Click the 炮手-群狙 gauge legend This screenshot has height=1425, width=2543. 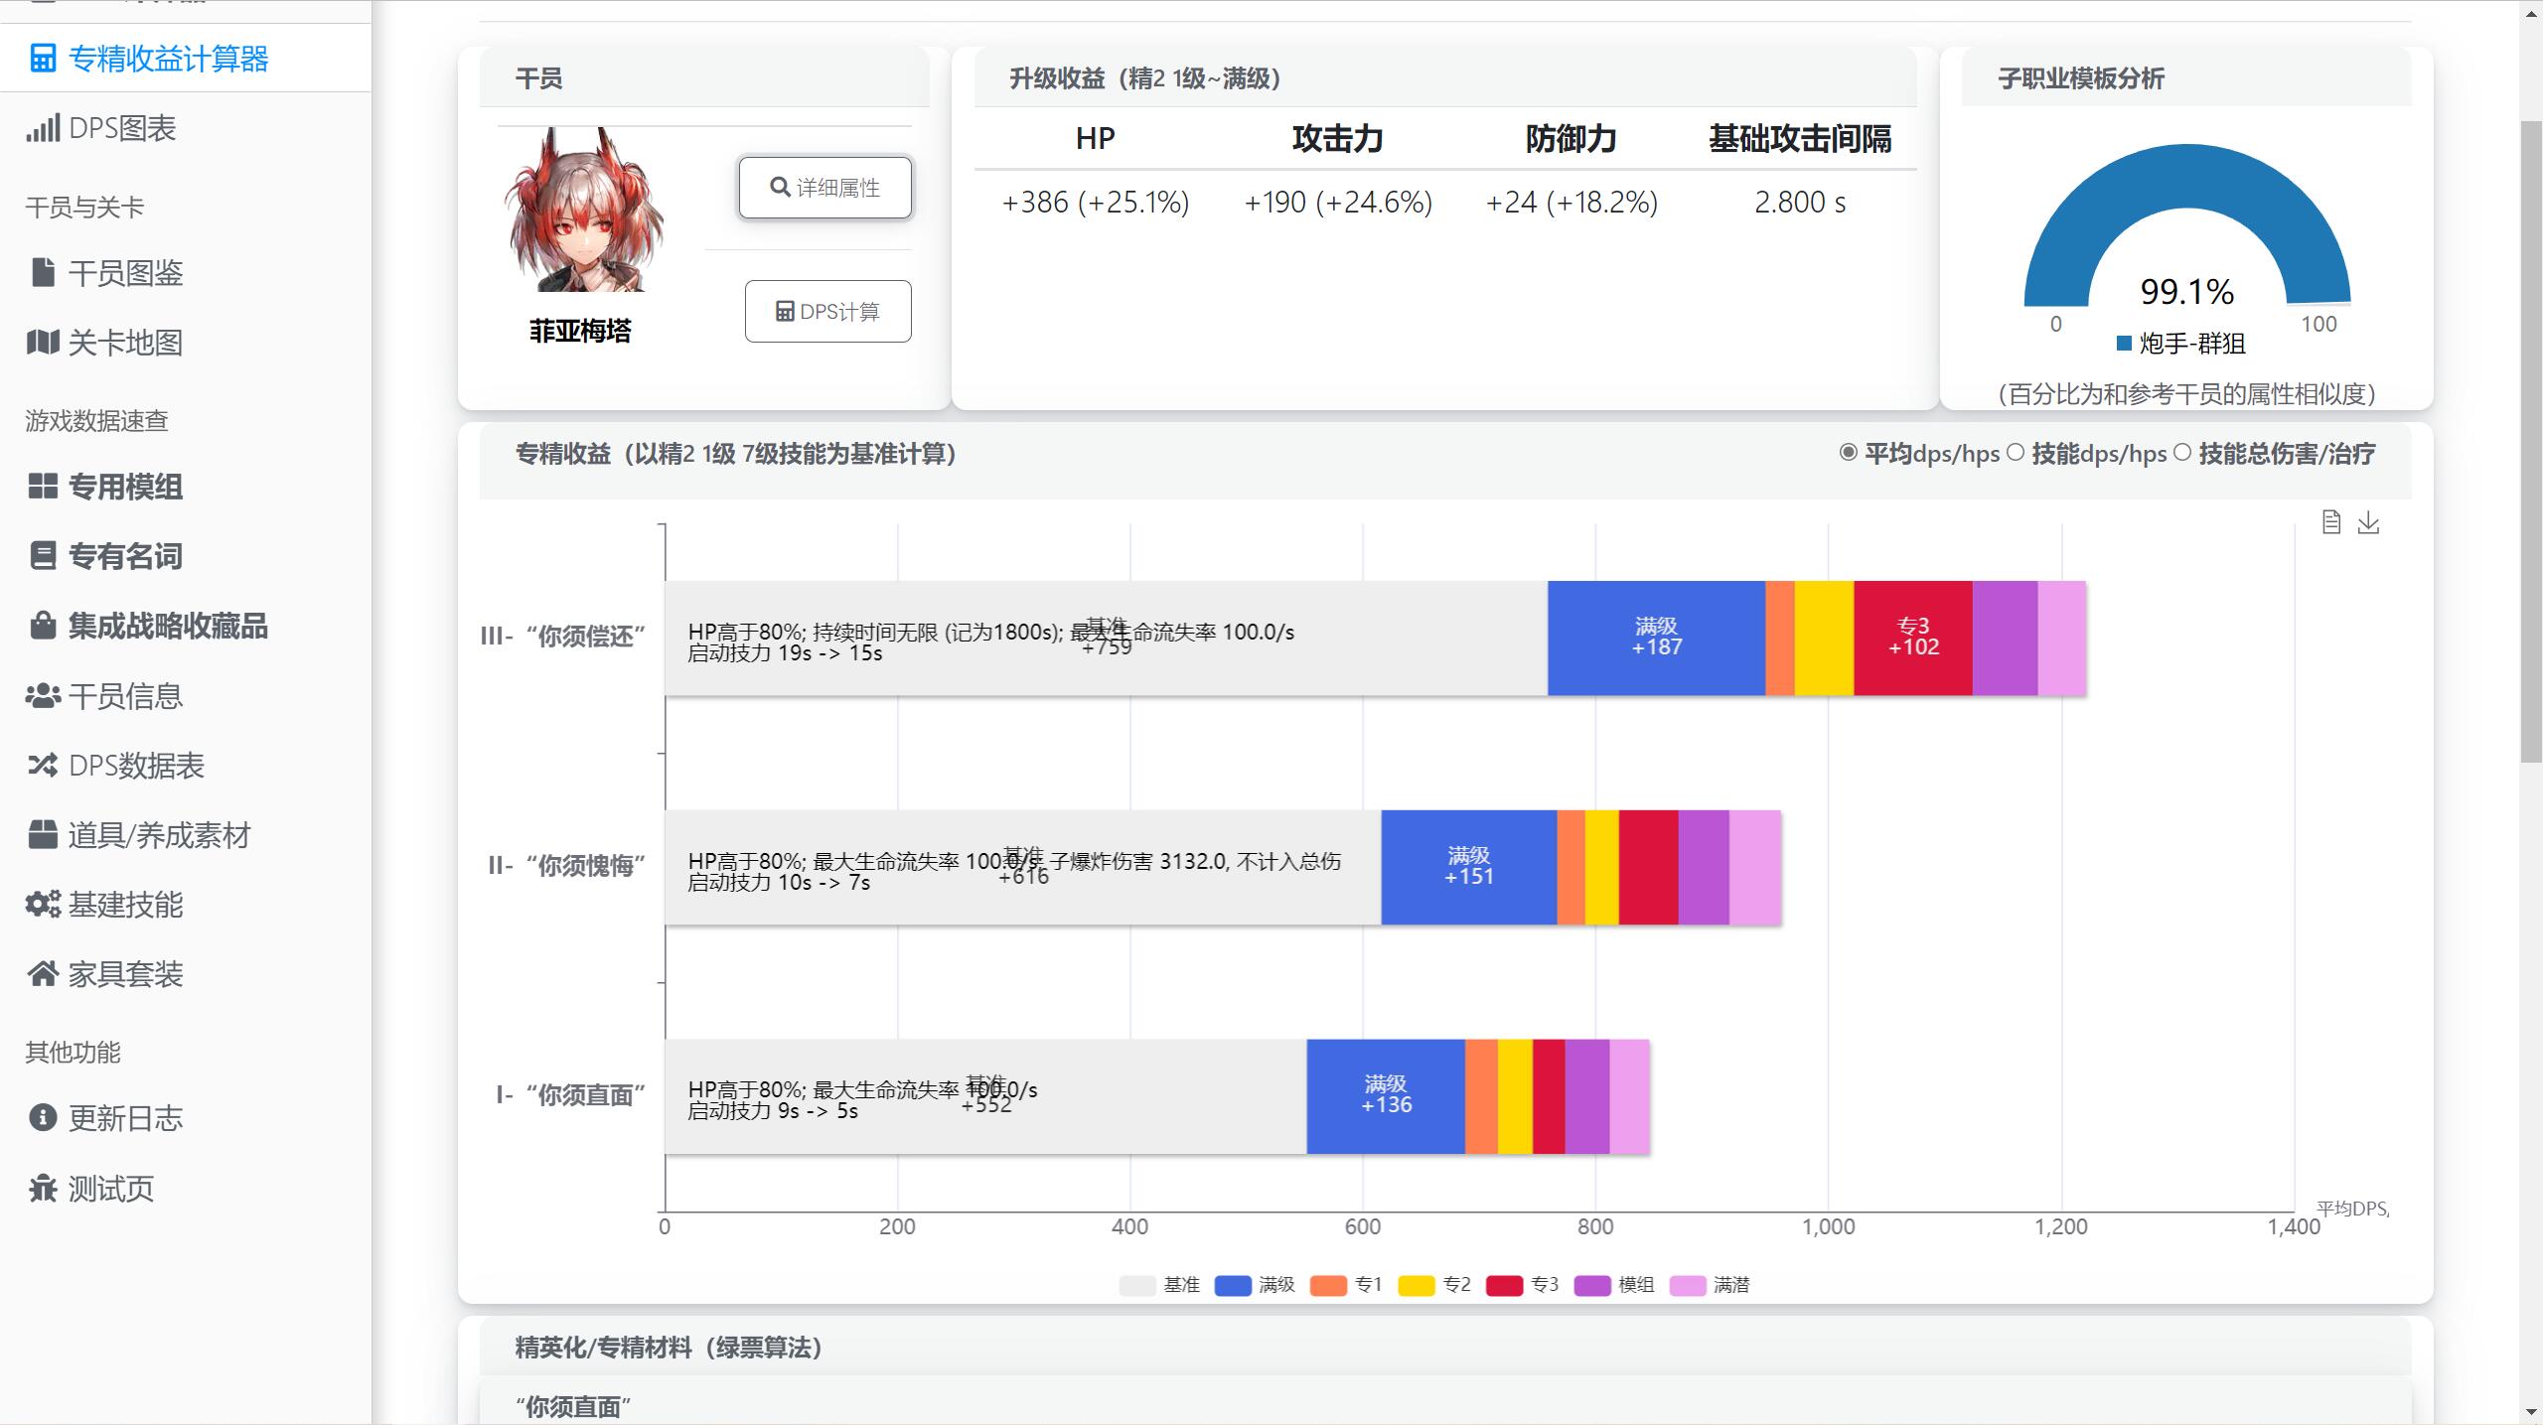coord(2180,344)
